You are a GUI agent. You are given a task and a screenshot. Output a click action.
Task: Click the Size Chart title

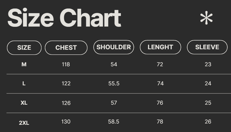coord(64,18)
